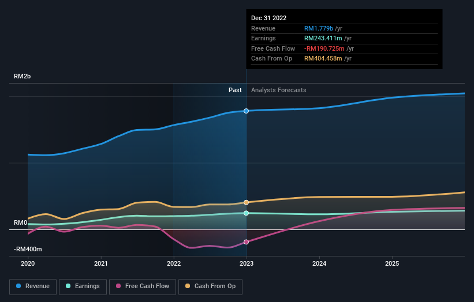Toggle the Free Cash Flow legend series
The image size is (474, 302).
point(143,286)
